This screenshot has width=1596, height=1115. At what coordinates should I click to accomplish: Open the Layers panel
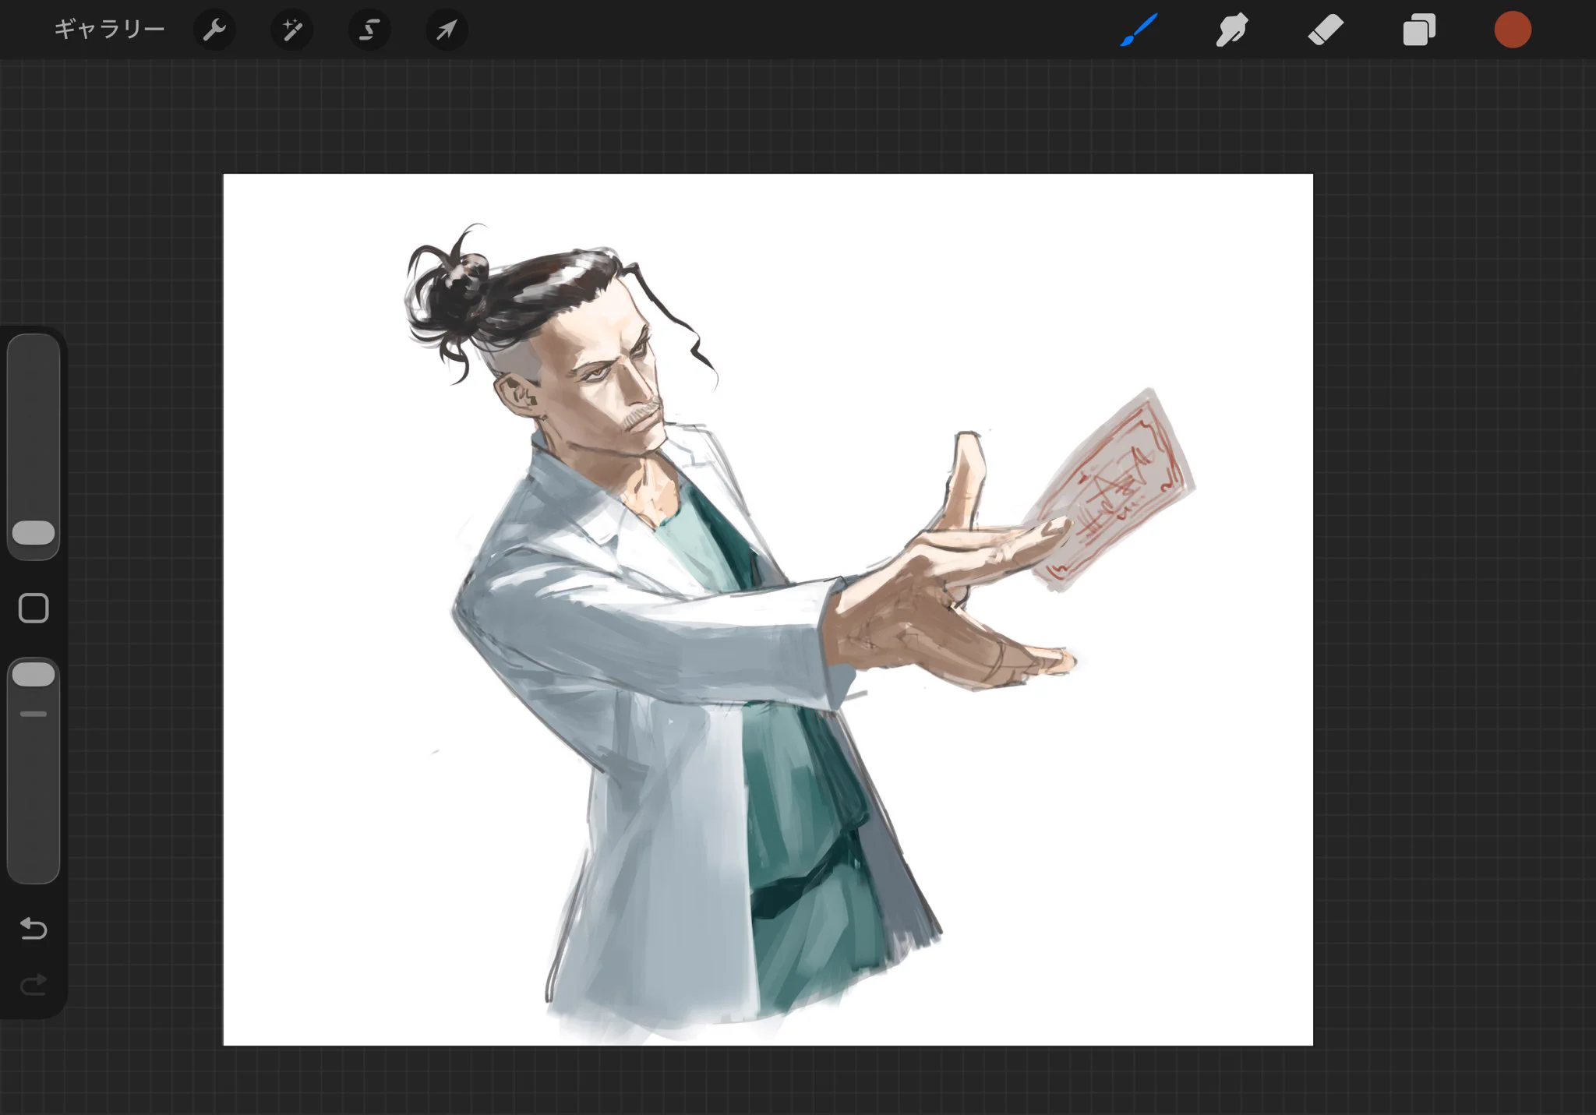tap(1419, 30)
